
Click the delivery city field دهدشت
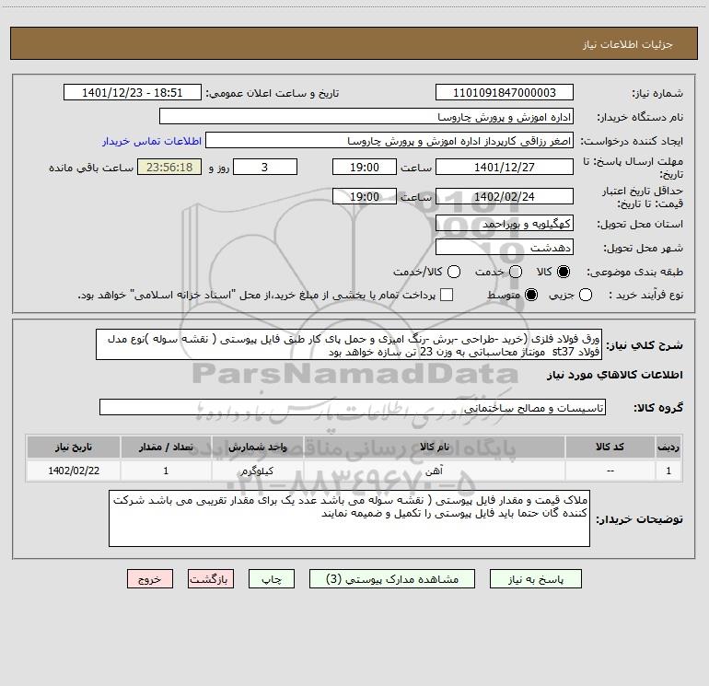pos(505,248)
